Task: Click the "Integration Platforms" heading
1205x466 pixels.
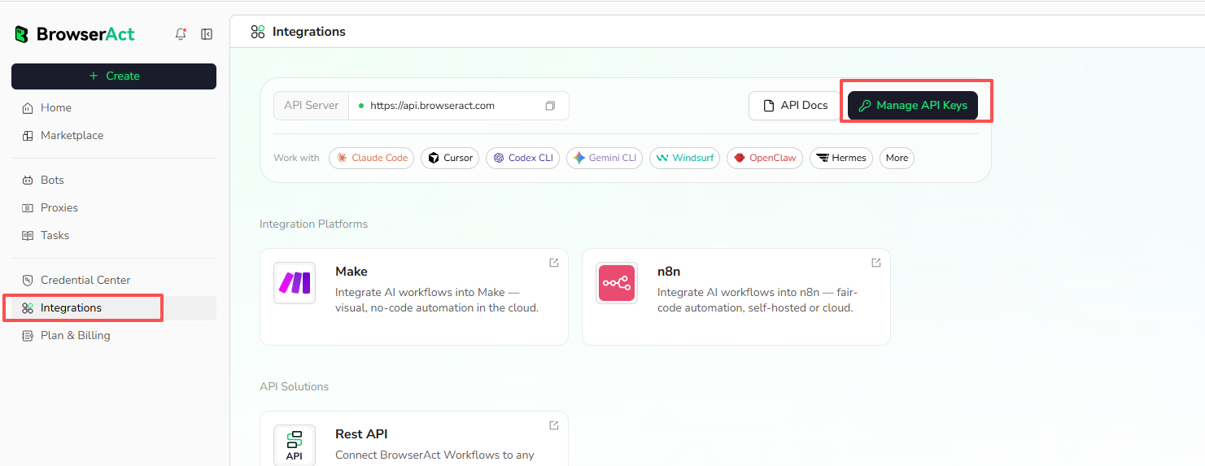Action: (x=313, y=224)
